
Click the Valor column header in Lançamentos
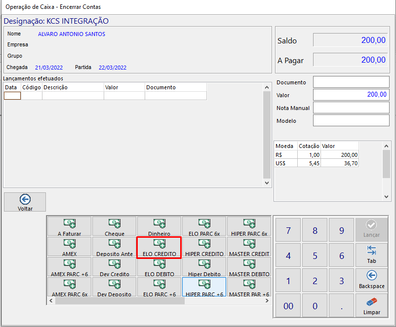(x=124, y=87)
